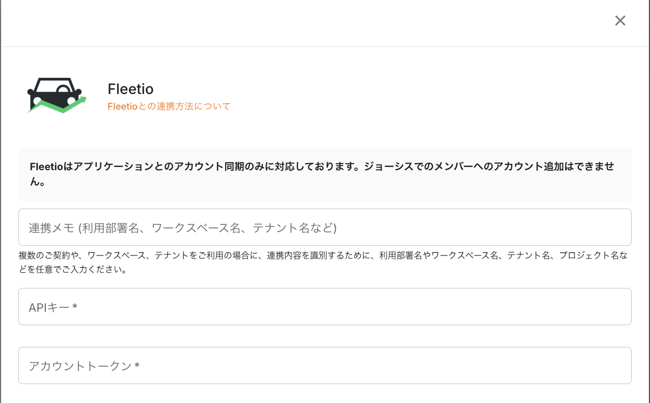Viewport: 650px width, 403px height.
Task: Open the Fleetioとの連携方法について link
Action: (169, 106)
